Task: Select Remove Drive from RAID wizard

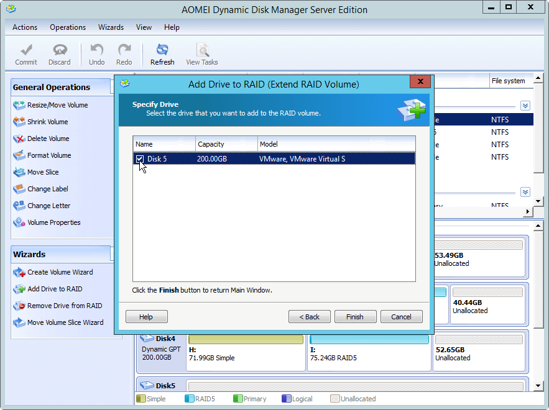Action: pyautogui.click(x=64, y=306)
